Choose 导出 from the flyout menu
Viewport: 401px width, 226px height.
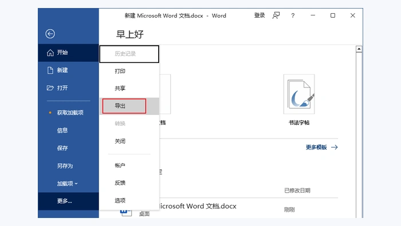click(129, 106)
